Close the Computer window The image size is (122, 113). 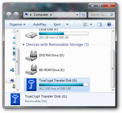point(109,6)
